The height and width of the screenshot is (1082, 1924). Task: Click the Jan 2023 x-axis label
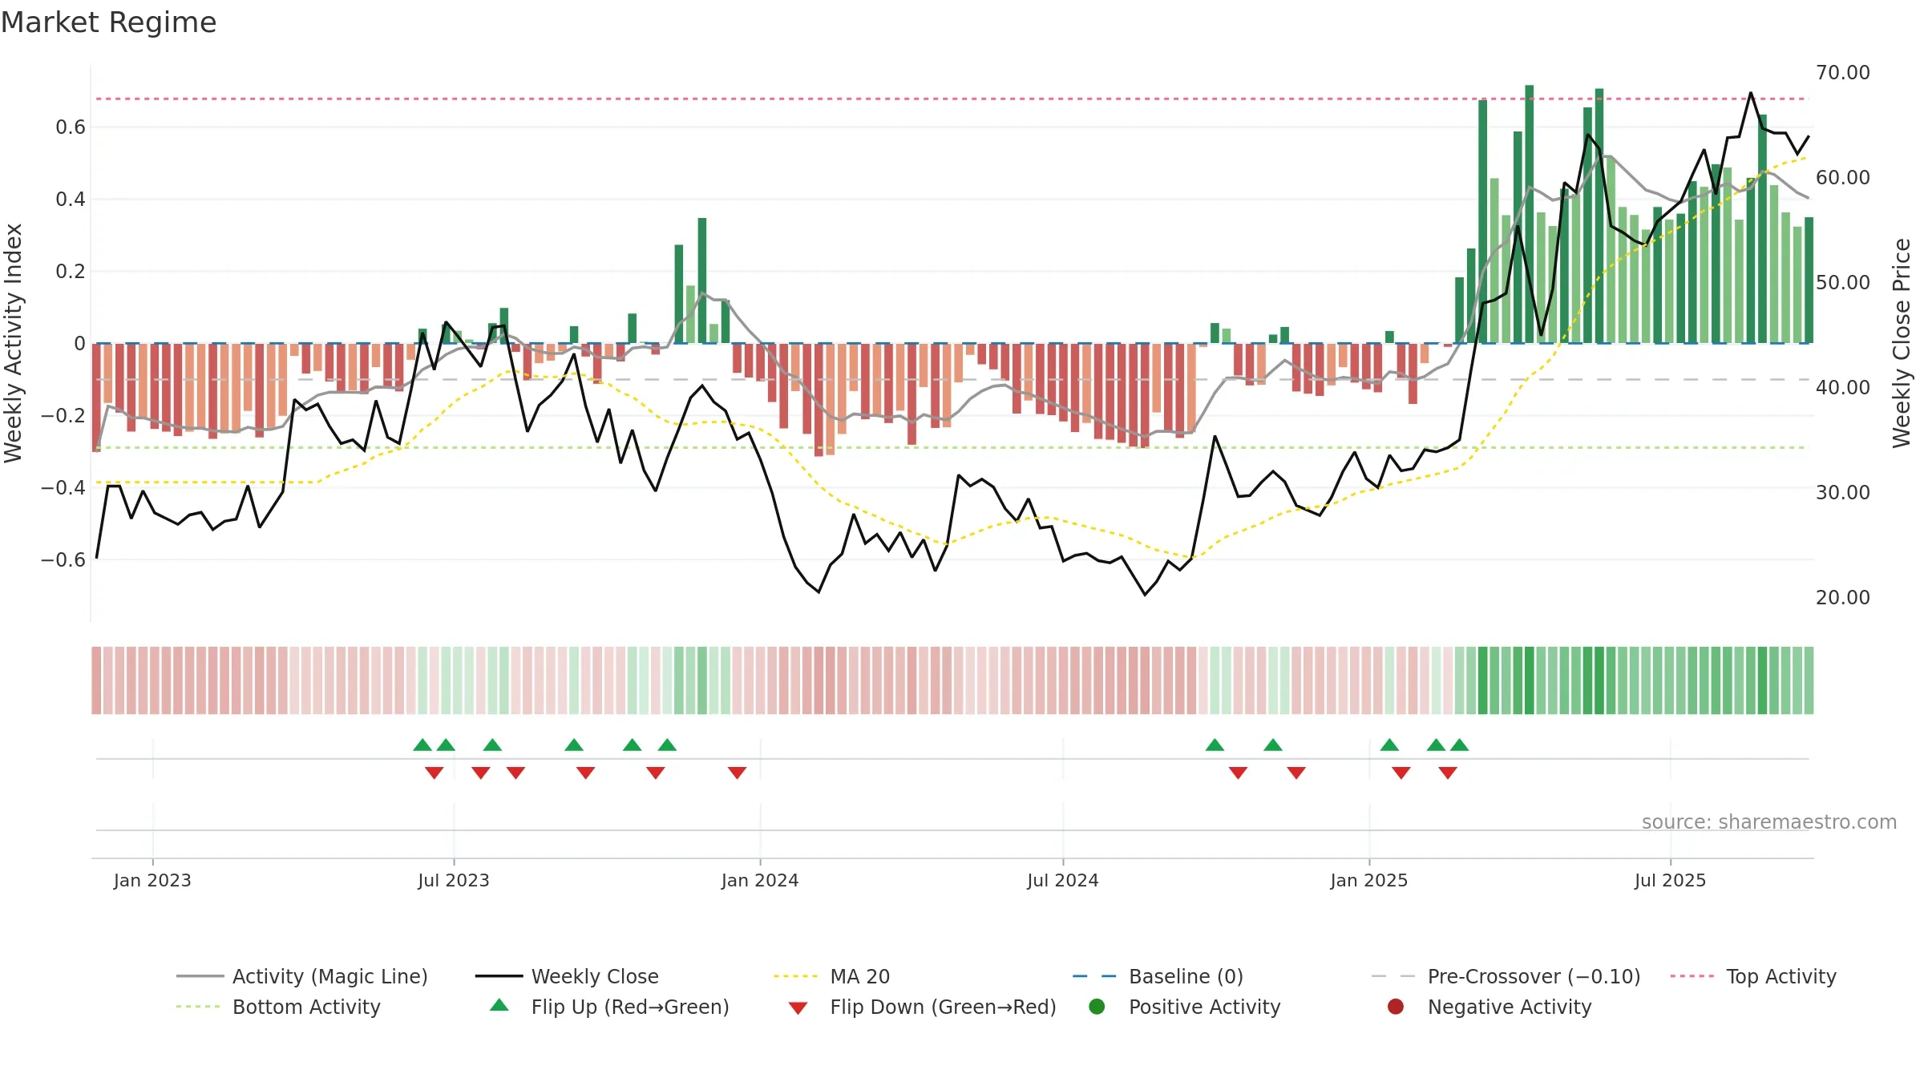click(152, 880)
